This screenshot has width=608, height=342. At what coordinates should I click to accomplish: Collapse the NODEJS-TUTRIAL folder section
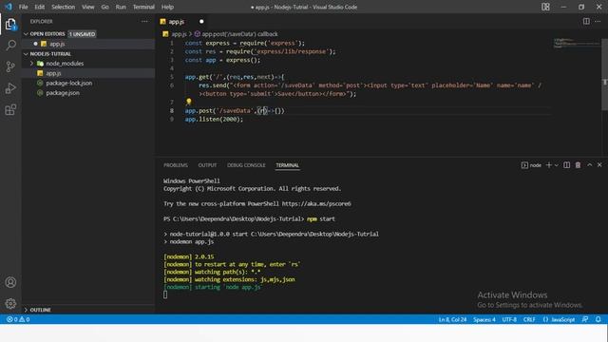(26, 54)
